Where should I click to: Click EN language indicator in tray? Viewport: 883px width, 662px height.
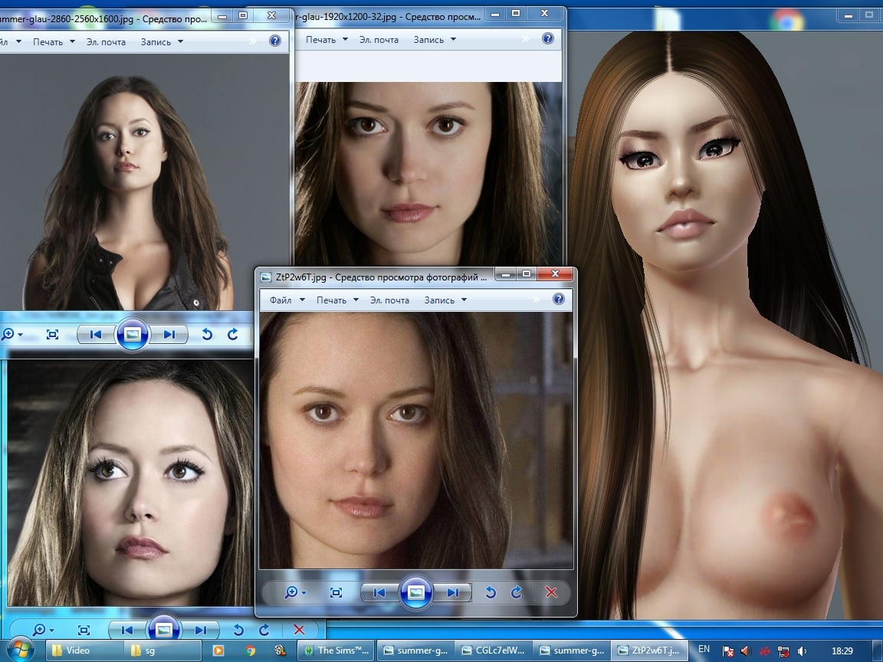(704, 649)
